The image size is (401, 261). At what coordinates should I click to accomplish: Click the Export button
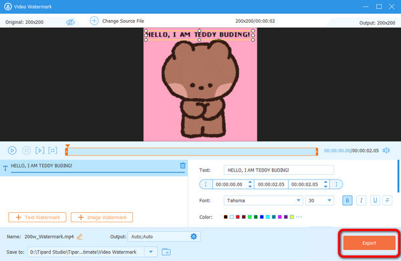tap(370, 243)
